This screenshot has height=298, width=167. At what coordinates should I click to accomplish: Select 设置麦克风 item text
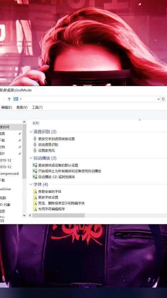point(46,151)
